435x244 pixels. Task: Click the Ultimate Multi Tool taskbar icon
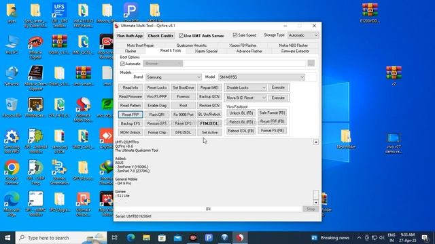240,238
